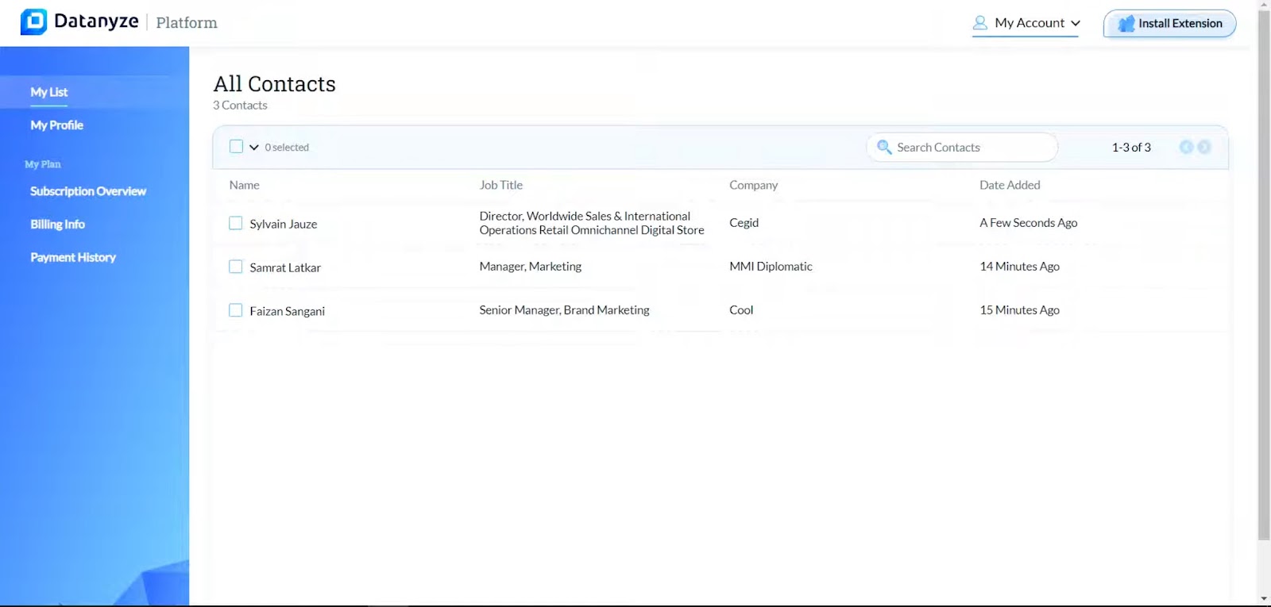Click the Company column header

[x=754, y=185]
